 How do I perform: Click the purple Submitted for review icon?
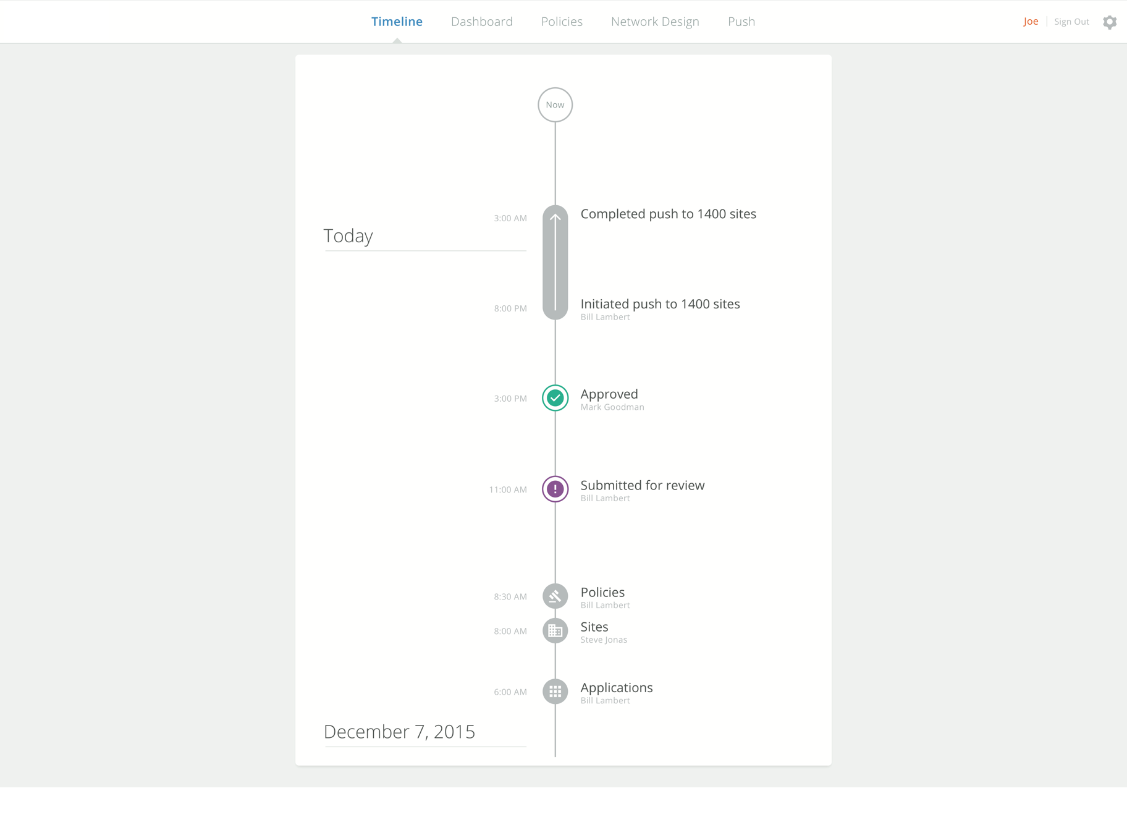555,489
